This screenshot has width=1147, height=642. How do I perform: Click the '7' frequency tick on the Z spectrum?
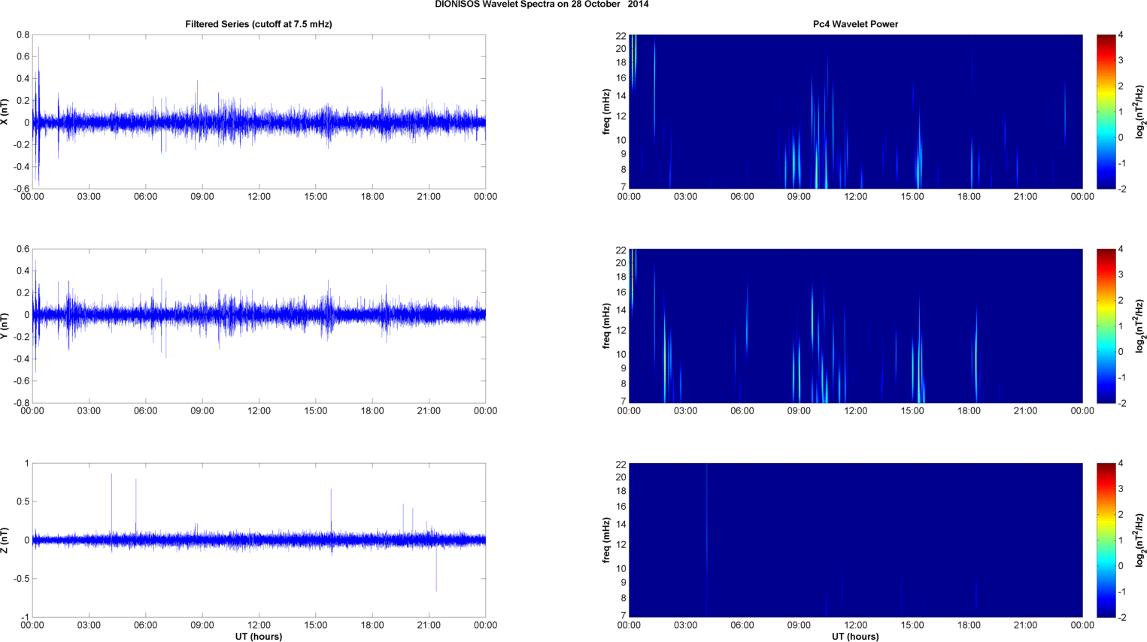pyautogui.click(x=624, y=616)
